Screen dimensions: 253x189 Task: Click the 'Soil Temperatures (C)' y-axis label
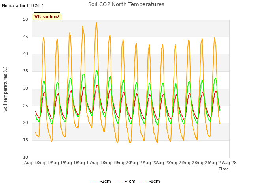5,89
